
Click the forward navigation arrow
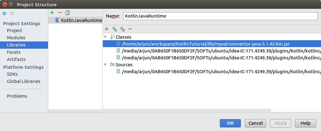point(12,14)
